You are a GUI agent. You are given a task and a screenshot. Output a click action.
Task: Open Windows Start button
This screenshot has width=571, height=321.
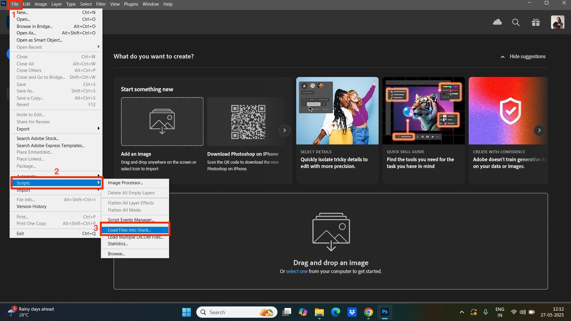pos(186,312)
